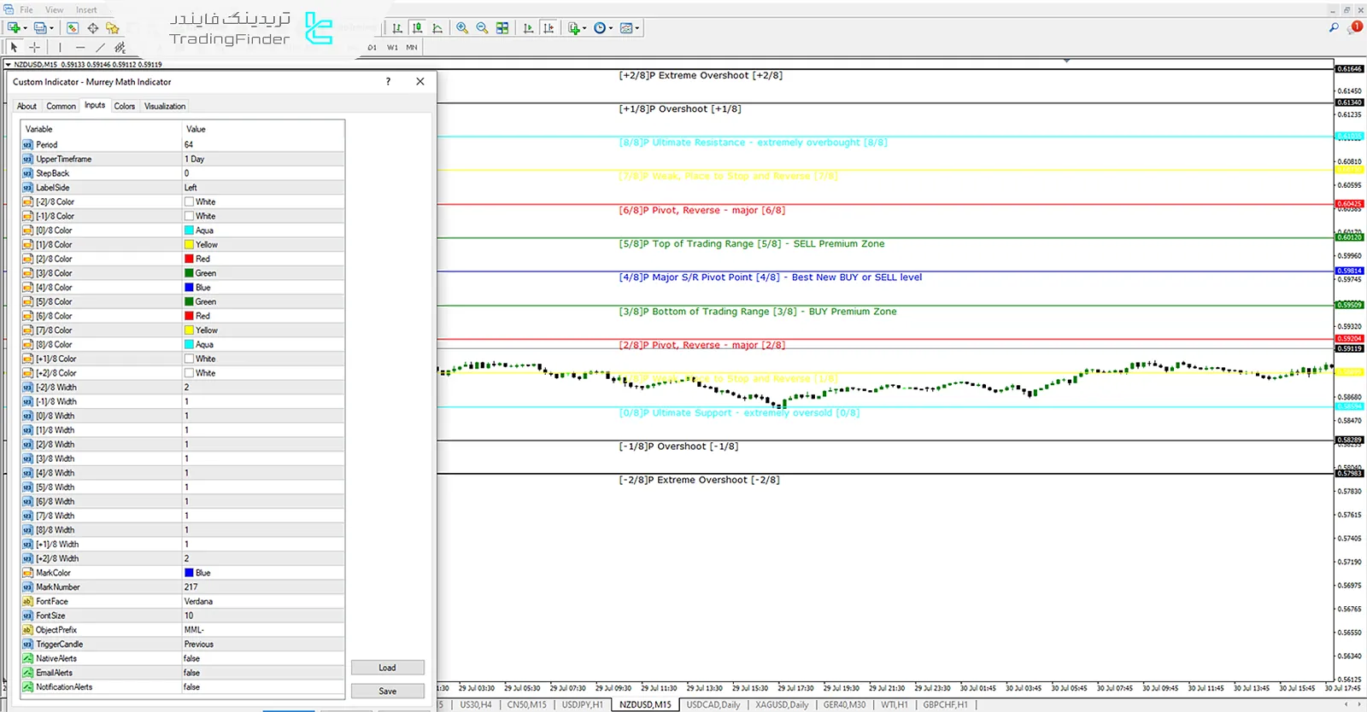Expand the Periodicity clock dropdown
The height and width of the screenshot is (712, 1367).
[x=610, y=28]
